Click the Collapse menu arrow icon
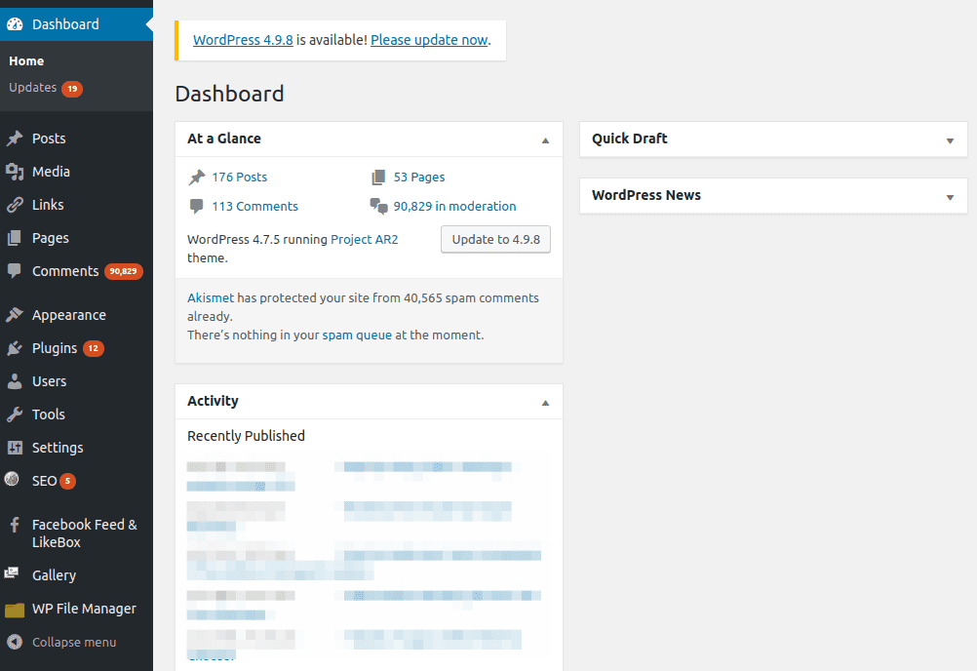The height and width of the screenshot is (671, 977). [x=15, y=642]
